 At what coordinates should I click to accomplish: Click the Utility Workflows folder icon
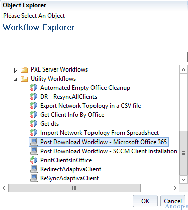coord(24,79)
